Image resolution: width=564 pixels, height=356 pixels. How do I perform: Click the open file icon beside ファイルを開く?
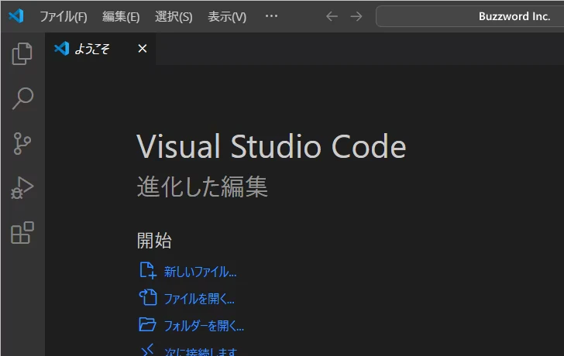pos(148,297)
